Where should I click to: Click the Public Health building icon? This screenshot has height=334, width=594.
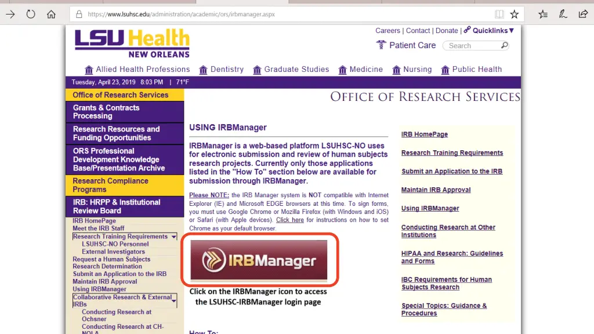[445, 70]
